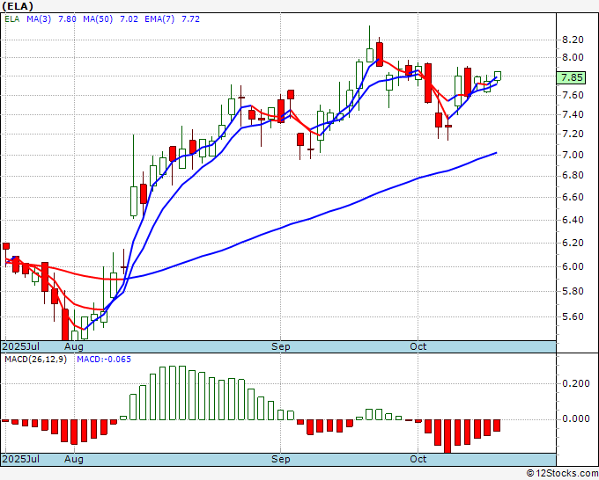This screenshot has width=599, height=480.
Task: Click the 6.20 price axis label
Action: click(573, 243)
